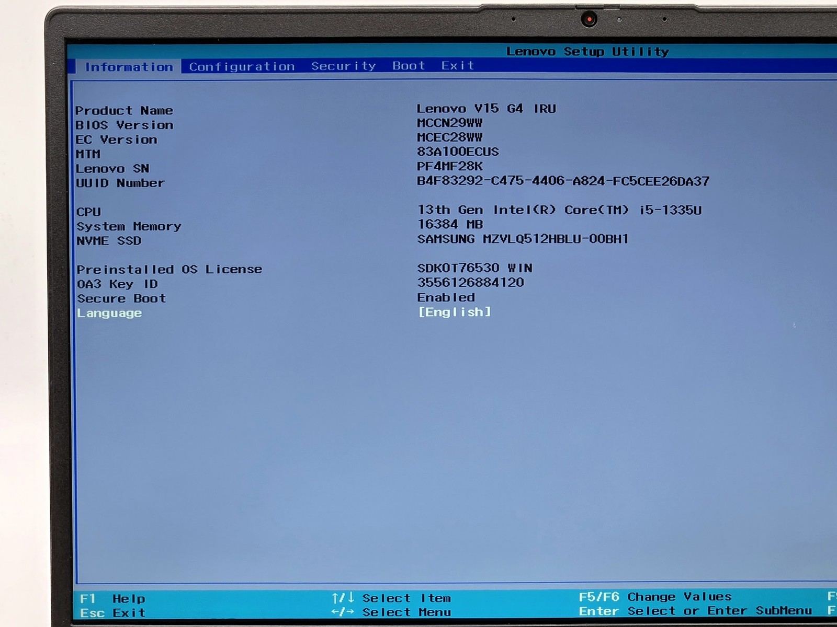
Task: Click the 16384 MB memory value
Action: tap(450, 224)
